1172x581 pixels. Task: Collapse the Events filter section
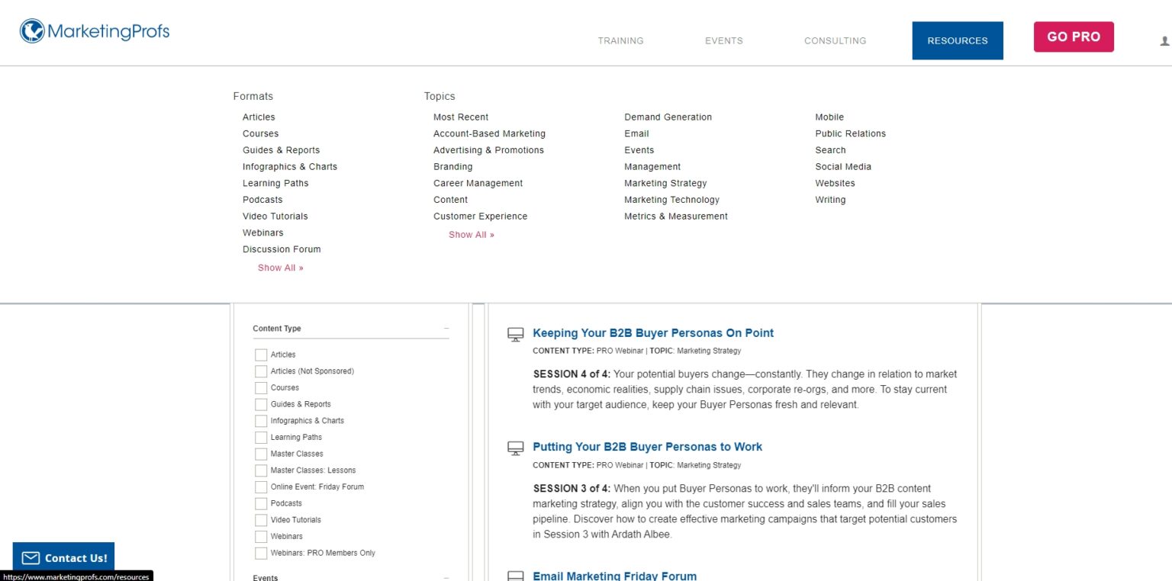point(446,577)
